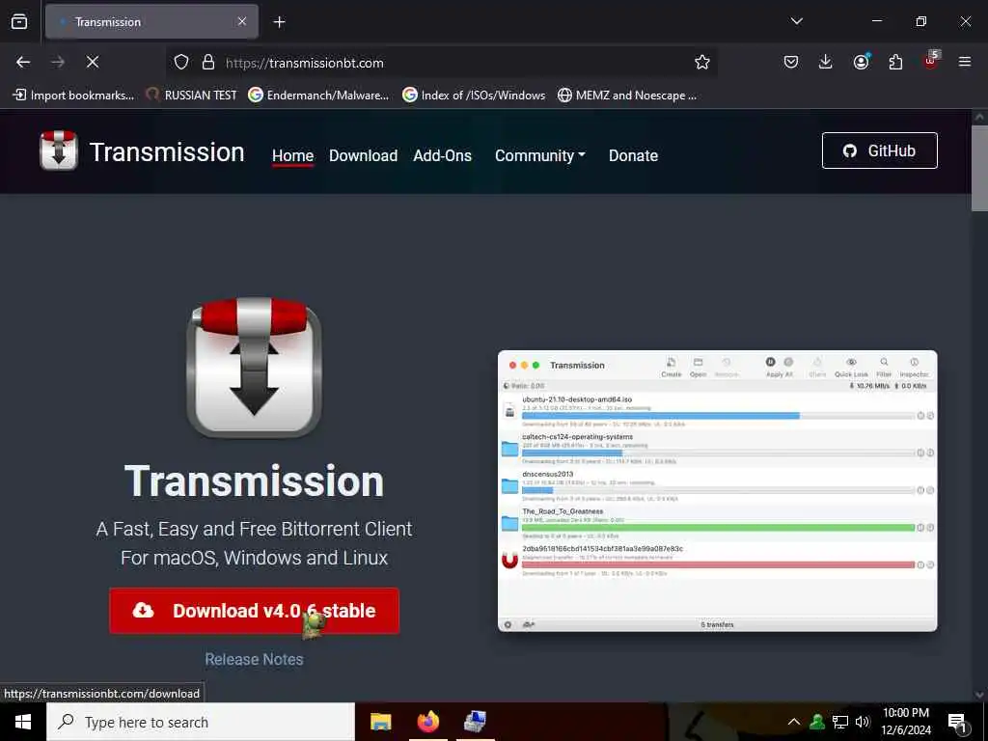The image size is (988, 741).
Task: Click Download v4.0.6 stable button
Action: (x=254, y=611)
